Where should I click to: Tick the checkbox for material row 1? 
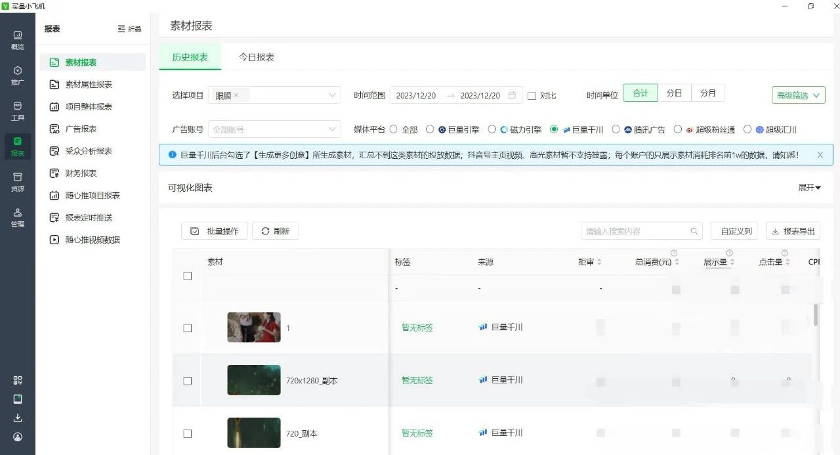[x=188, y=328]
